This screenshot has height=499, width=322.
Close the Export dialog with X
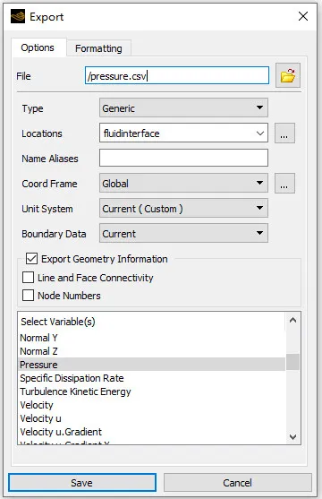click(x=303, y=16)
